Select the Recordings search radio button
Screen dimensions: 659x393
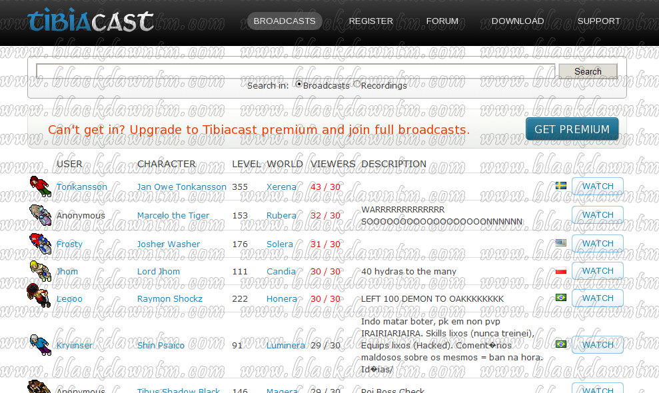tap(356, 84)
